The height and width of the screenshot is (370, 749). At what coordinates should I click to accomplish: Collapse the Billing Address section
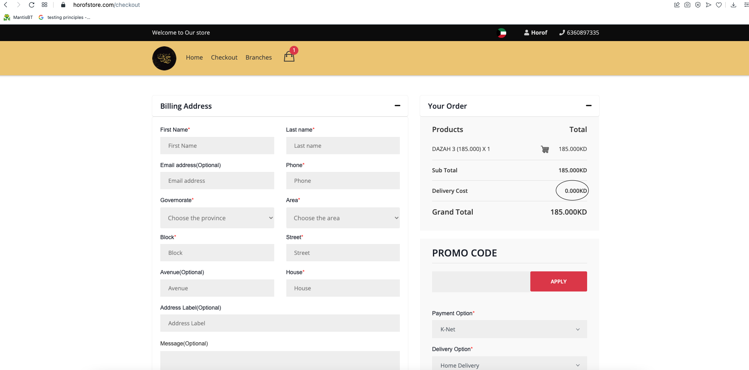pos(397,106)
